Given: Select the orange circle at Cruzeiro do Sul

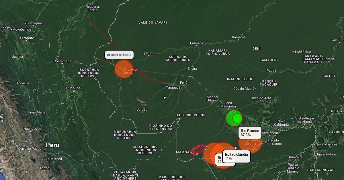Looking at the screenshot, I should pyautogui.click(x=124, y=69).
